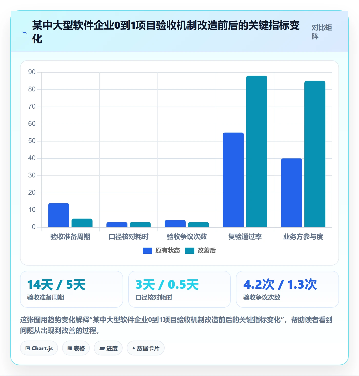
Task: Click the blue 复验通过率 original-state bar
Action: [x=233, y=180]
